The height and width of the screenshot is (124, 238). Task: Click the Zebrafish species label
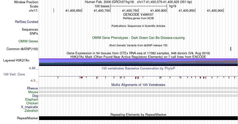(x=31, y=111)
